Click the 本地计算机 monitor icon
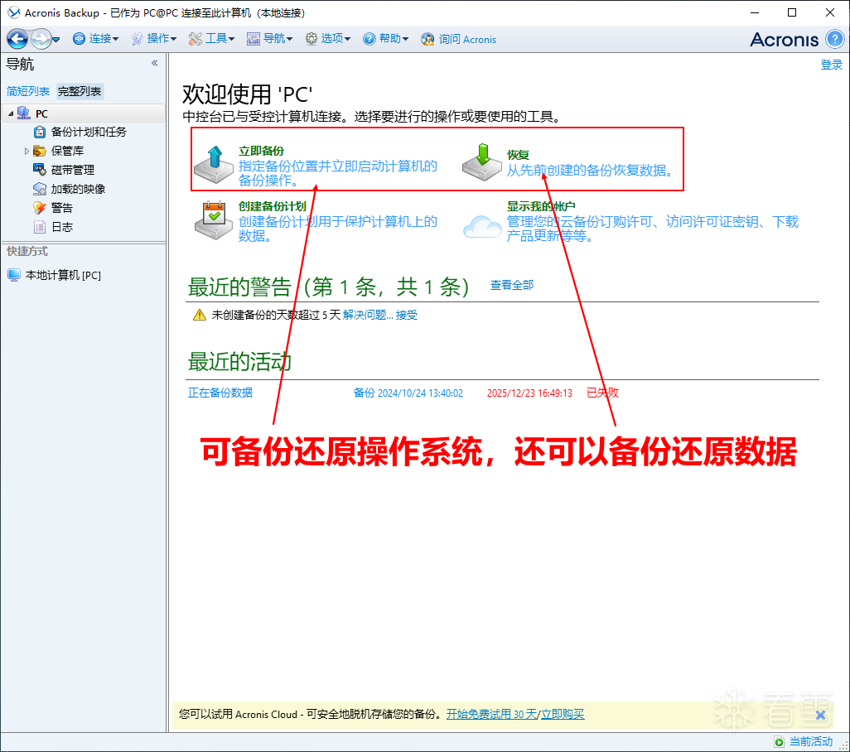The image size is (850, 752). point(14,275)
